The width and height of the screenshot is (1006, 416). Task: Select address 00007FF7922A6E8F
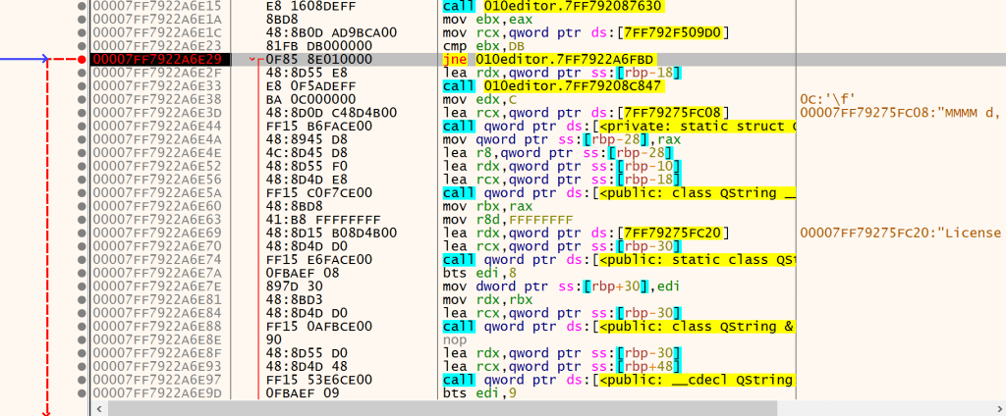click(x=157, y=353)
